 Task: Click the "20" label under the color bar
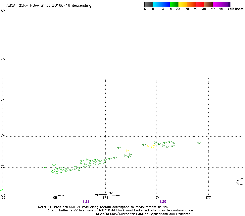click(x=178, y=9)
